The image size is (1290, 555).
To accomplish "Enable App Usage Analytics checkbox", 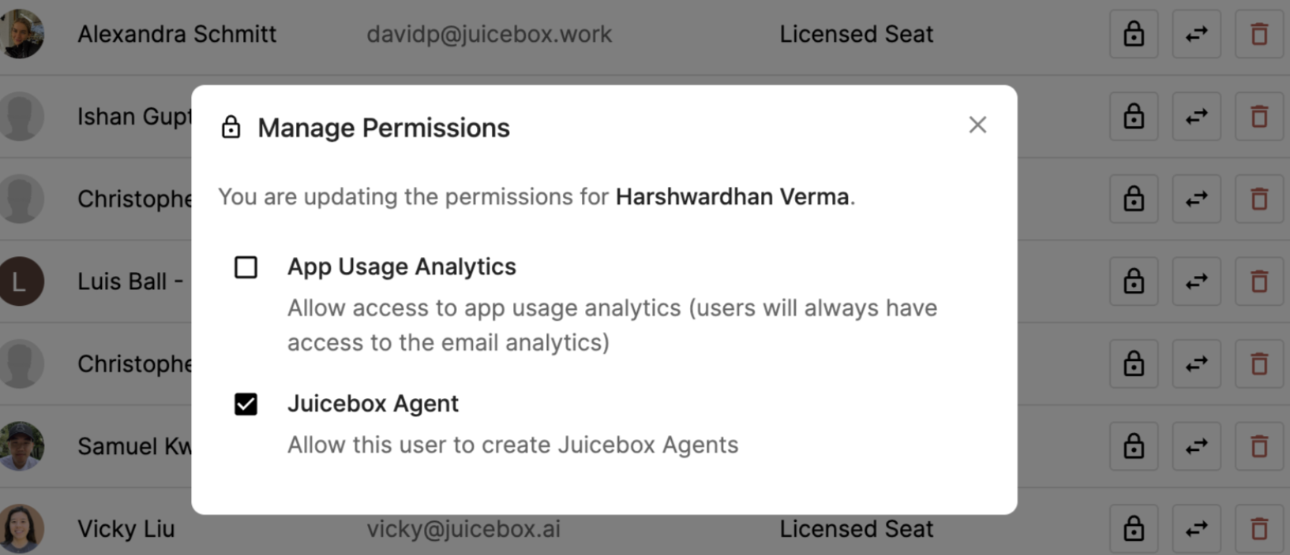I will (246, 267).
